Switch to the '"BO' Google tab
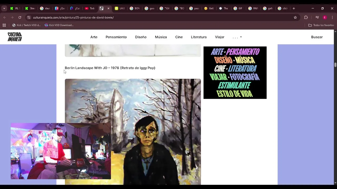Image resolution: width=337 pixels, height=189 pixels. (179, 8)
